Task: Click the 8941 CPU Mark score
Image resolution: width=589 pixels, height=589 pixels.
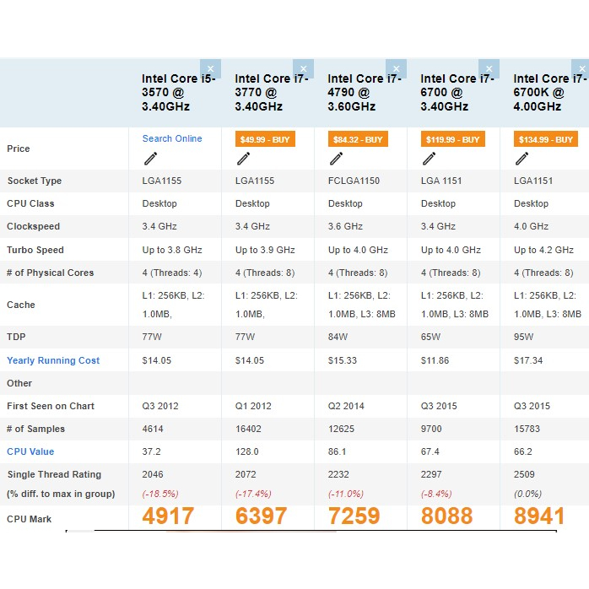Action: pyautogui.click(x=539, y=516)
